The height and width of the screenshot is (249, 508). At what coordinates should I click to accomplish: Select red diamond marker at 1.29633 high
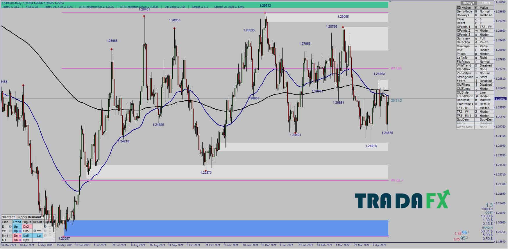(x=265, y=13)
